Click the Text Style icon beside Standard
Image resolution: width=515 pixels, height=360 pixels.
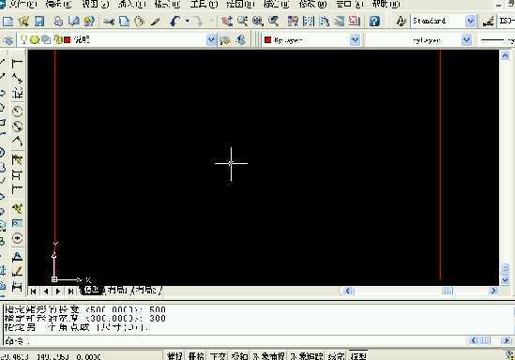pos(401,22)
